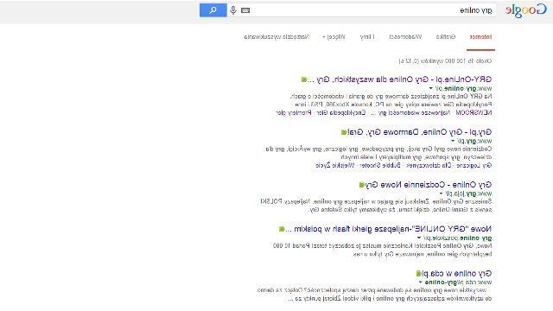Click the Google logo
The image size is (553, 311).
coord(526,10)
